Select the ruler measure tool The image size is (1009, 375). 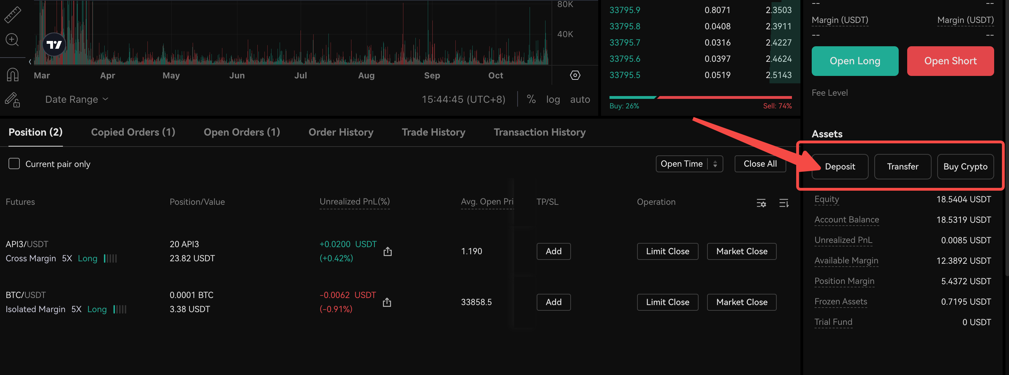[12, 14]
